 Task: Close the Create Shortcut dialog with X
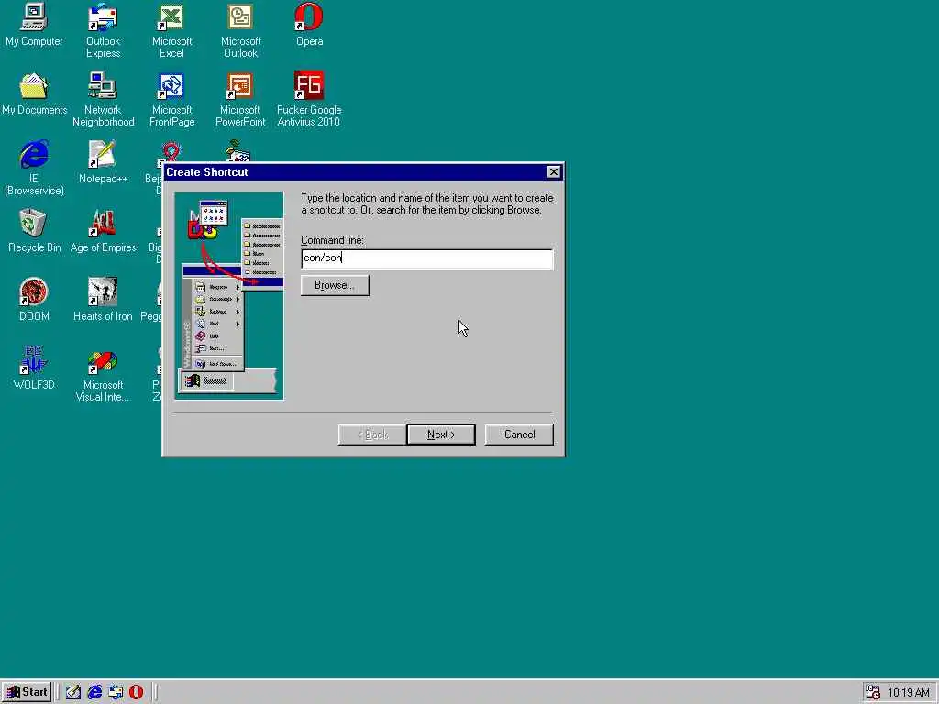click(x=553, y=172)
